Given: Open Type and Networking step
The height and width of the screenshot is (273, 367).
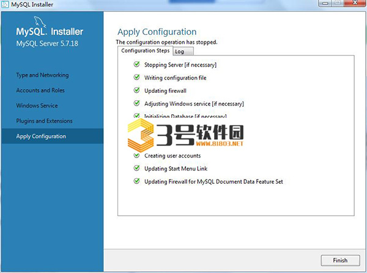Looking at the screenshot, I should pyautogui.click(x=42, y=75).
